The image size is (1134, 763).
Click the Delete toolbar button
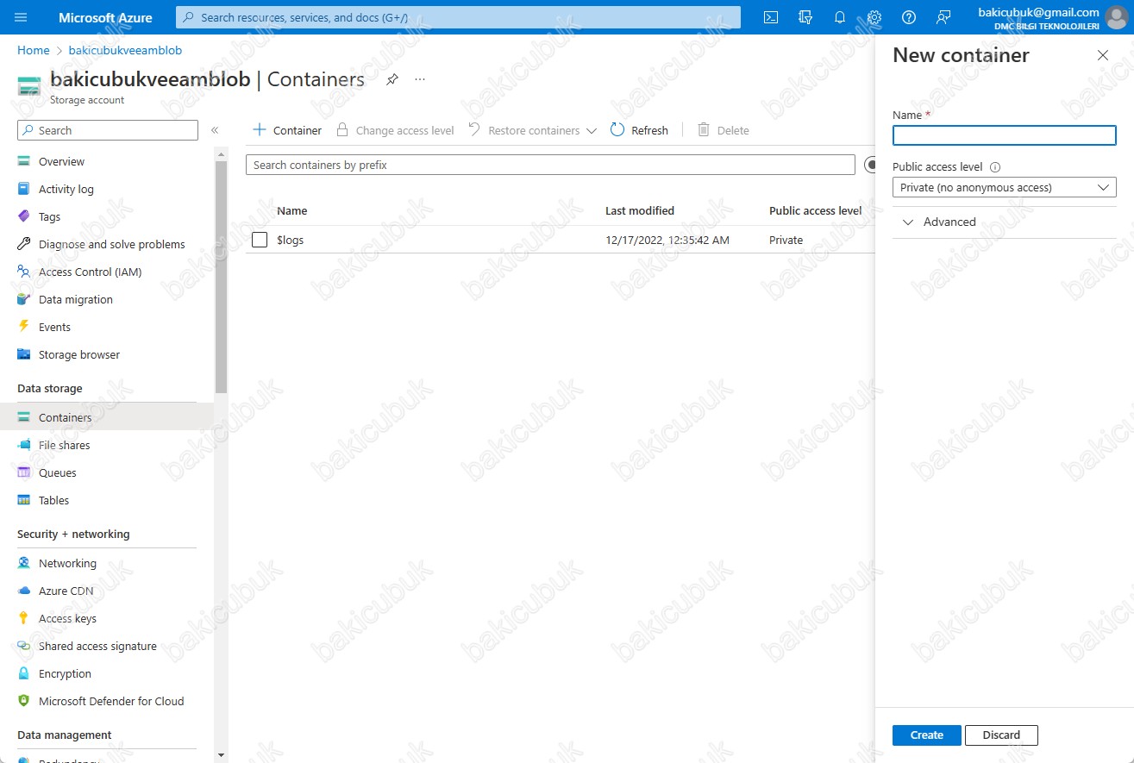click(x=724, y=130)
